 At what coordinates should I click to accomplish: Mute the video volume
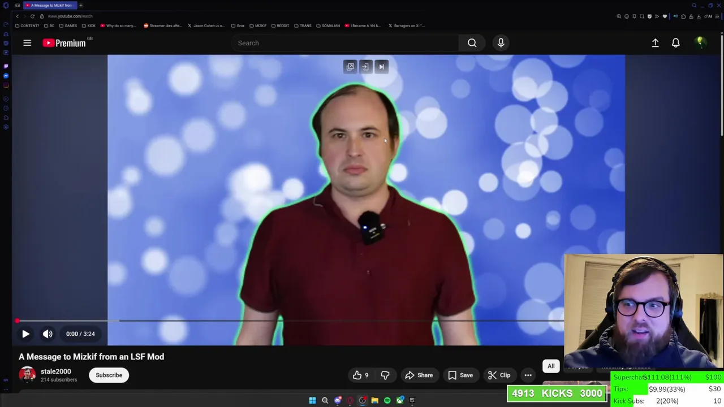(x=48, y=334)
